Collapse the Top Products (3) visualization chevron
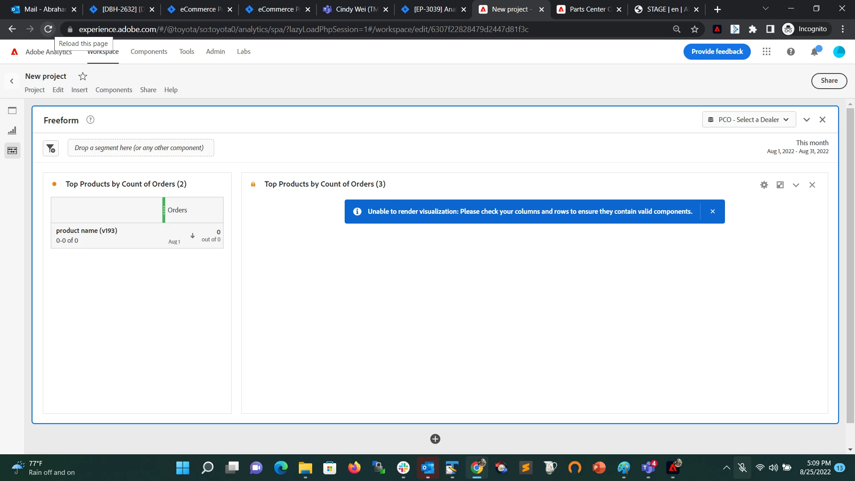The image size is (855, 481). coord(796,185)
